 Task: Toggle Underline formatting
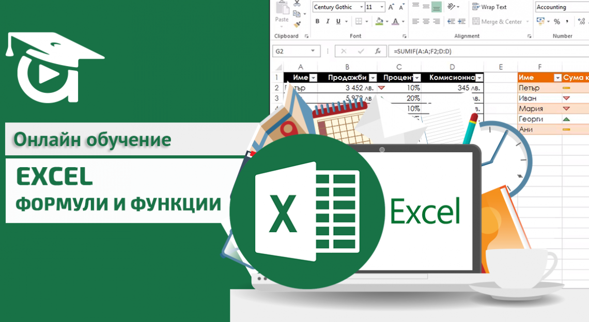(338, 21)
